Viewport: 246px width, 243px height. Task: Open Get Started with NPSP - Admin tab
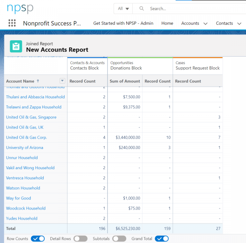pyautogui.click(x=123, y=23)
